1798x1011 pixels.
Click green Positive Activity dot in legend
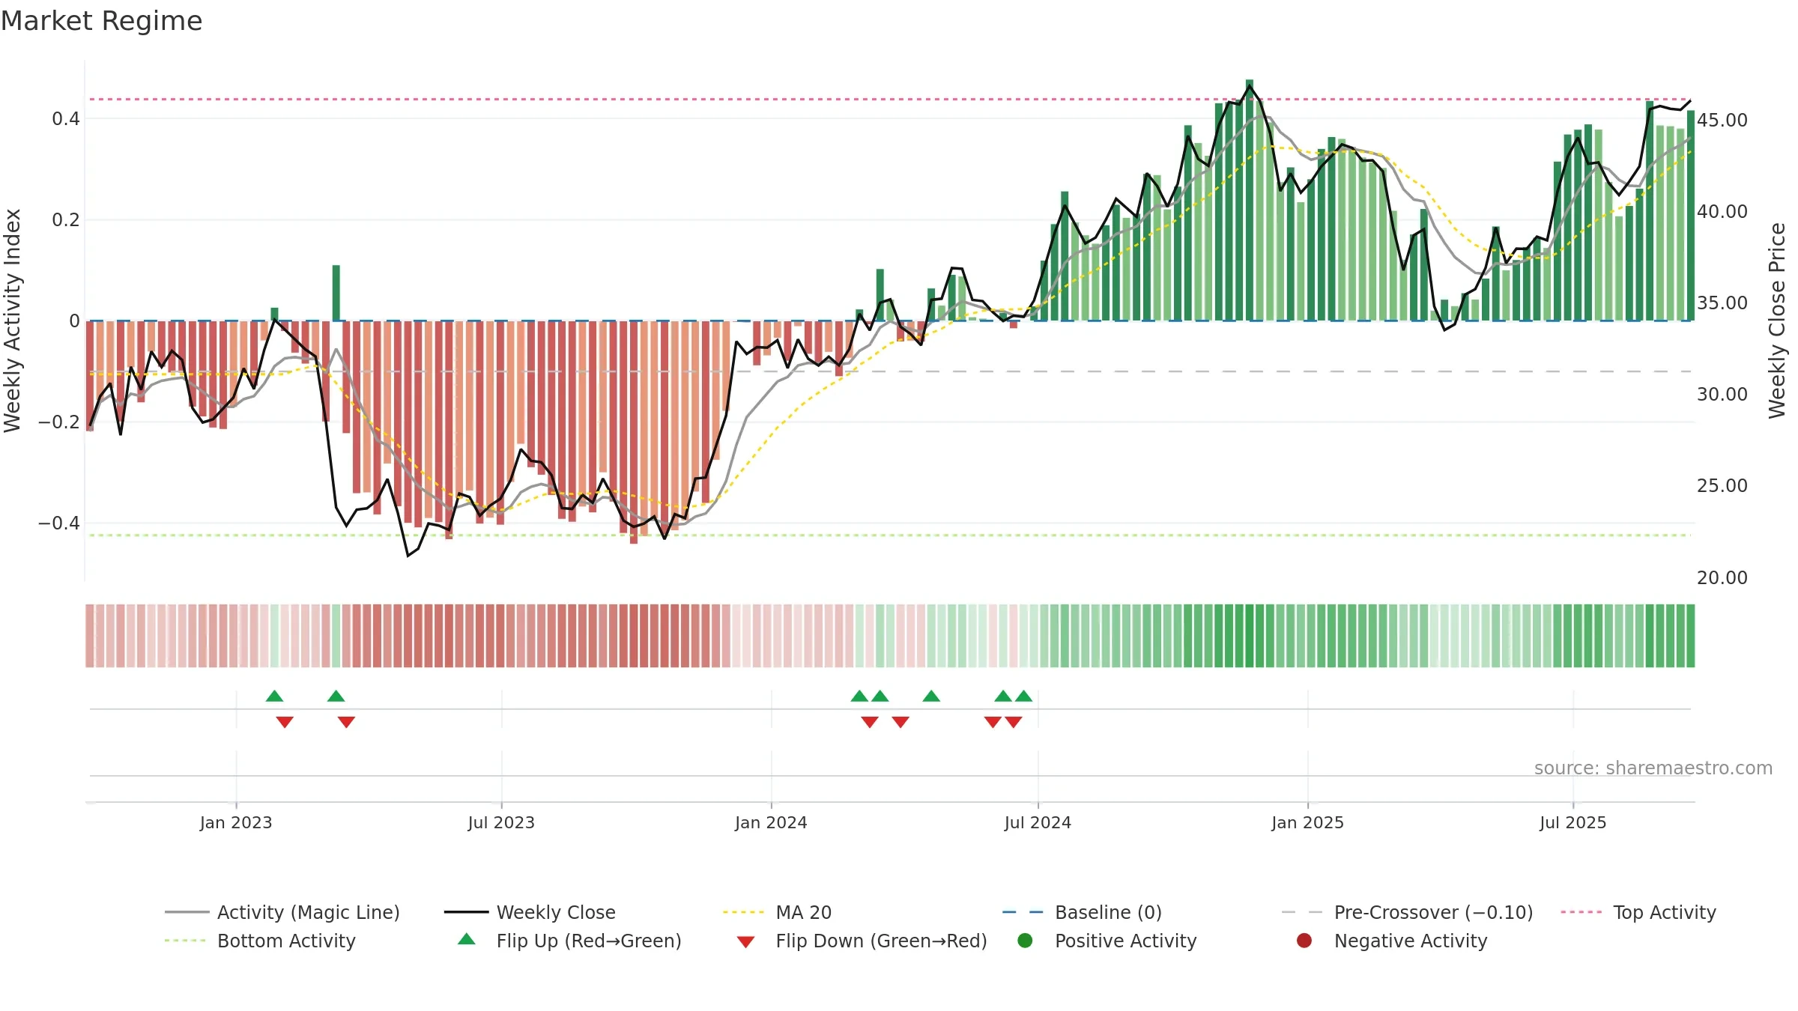click(1025, 941)
